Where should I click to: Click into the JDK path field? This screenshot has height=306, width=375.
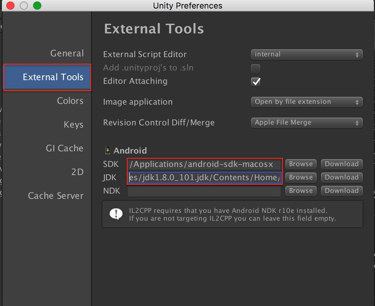pyautogui.click(x=205, y=177)
